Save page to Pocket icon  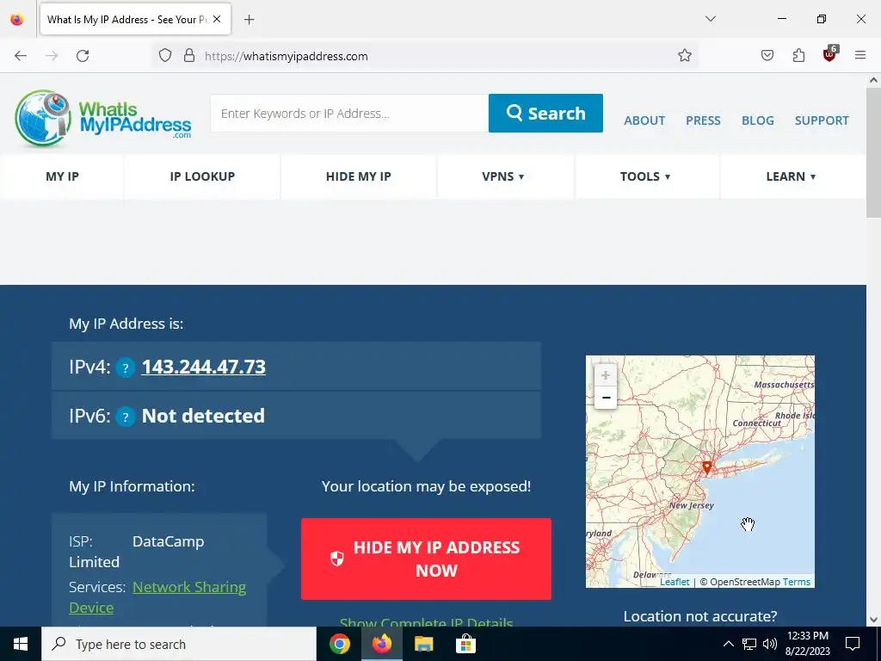tap(767, 56)
